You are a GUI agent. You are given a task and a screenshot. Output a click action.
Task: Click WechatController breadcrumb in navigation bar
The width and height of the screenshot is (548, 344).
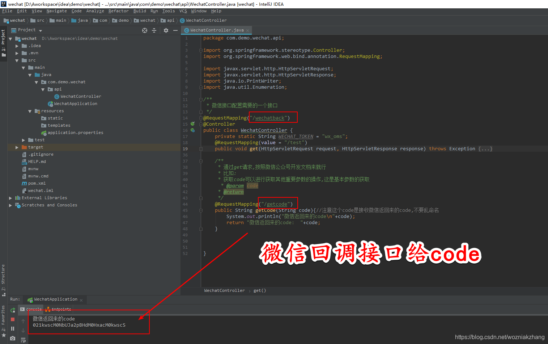click(203, 21)
